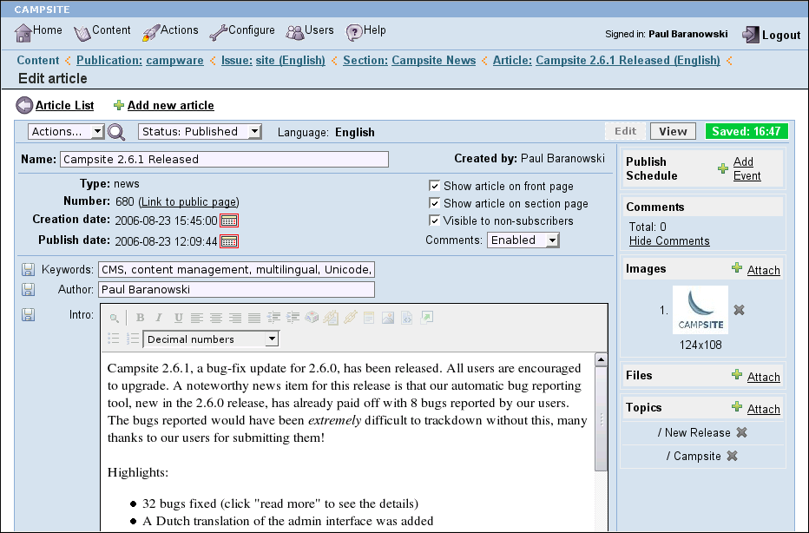Image resolution: width=809 pixels, height=533 pixels.
Task: Increase indent in the Intro editor
Action: click(x=293, y=318)
